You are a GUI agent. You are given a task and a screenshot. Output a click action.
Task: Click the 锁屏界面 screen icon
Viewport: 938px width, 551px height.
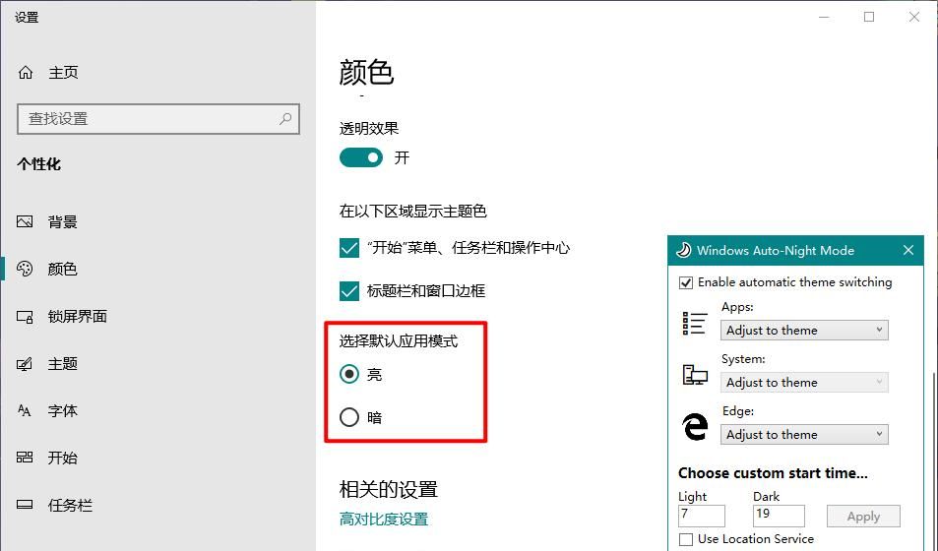[25, 317]
